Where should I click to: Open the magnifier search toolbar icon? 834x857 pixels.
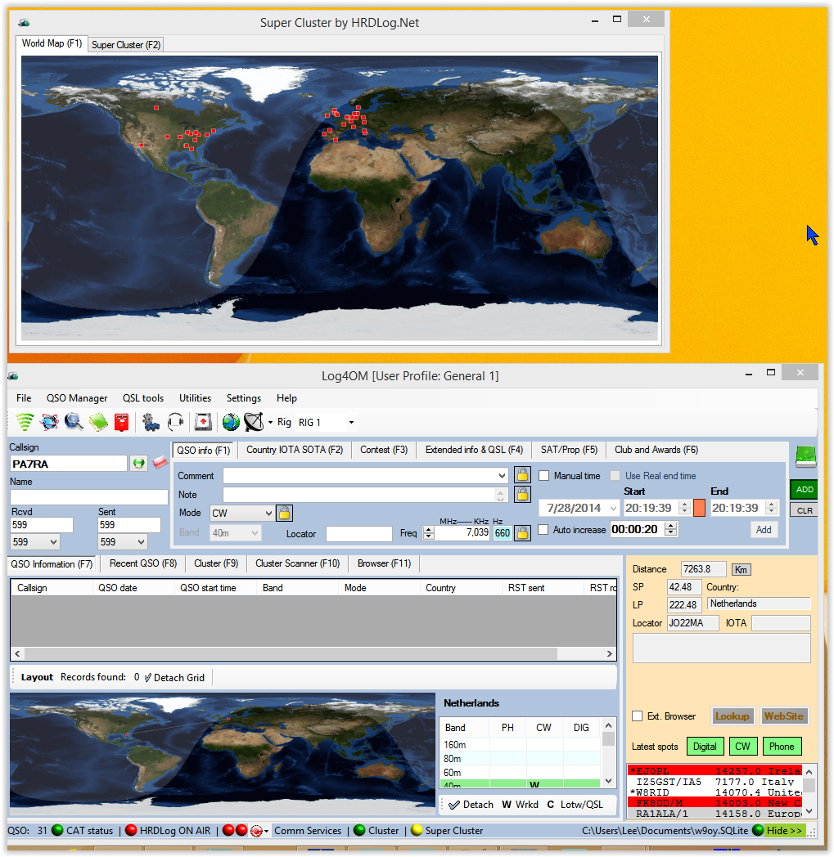[x=74, y=422]
